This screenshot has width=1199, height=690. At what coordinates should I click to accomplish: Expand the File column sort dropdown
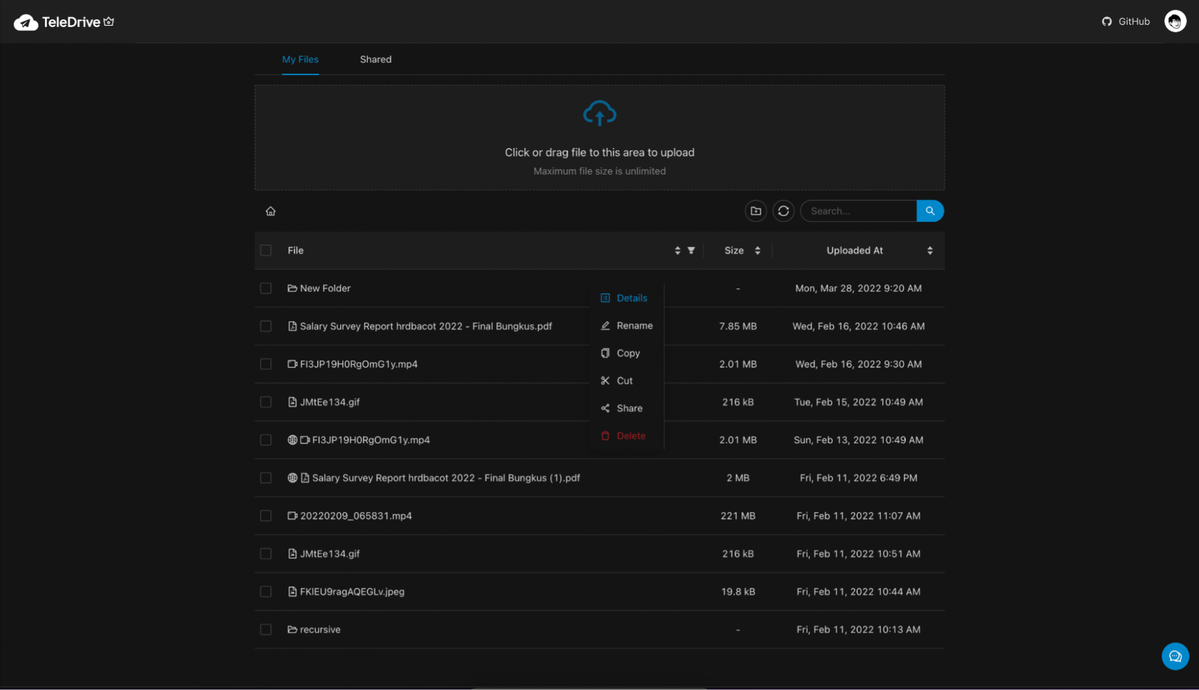click(x=677, y=251)
